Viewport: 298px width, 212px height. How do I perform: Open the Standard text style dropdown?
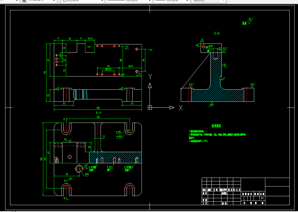pos(54,1)
